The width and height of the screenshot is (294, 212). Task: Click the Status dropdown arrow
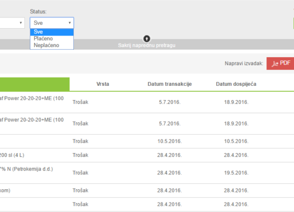[70, 23]
